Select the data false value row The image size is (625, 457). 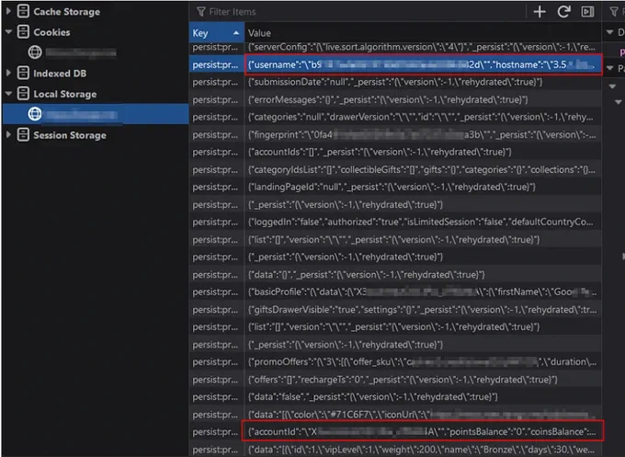click(423, 397)
